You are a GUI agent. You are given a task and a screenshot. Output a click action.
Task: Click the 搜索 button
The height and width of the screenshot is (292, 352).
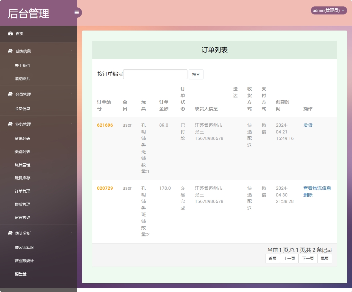pos(196,74)
